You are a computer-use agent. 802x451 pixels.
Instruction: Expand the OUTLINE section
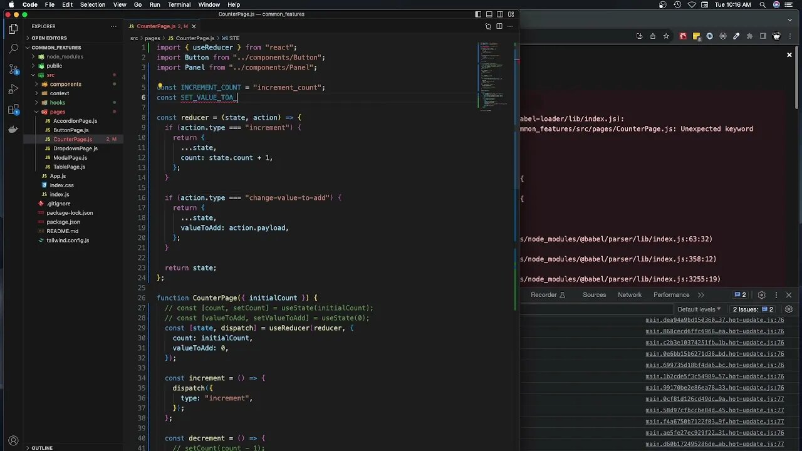point(74,448)
